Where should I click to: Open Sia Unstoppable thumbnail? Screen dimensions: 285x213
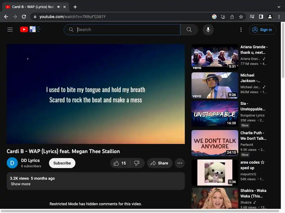(x=215, y=114)
